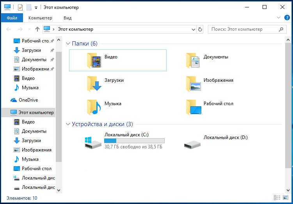Switch to details view in the status bar
This screenshot has width=293, height=204.
click(277, 198)
